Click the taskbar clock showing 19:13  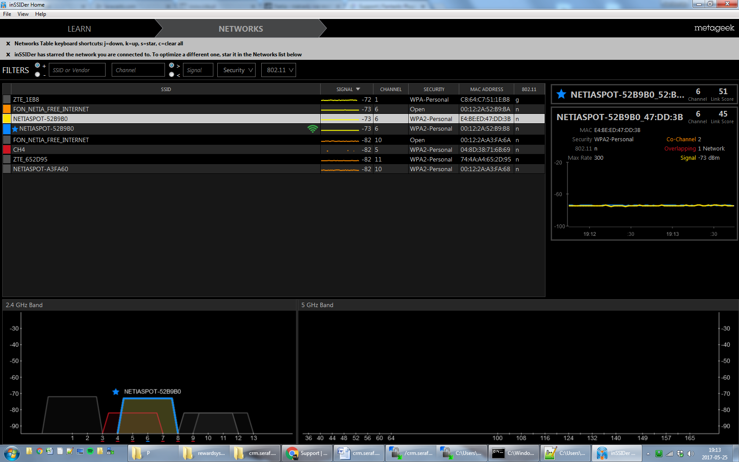pos(714,454)
